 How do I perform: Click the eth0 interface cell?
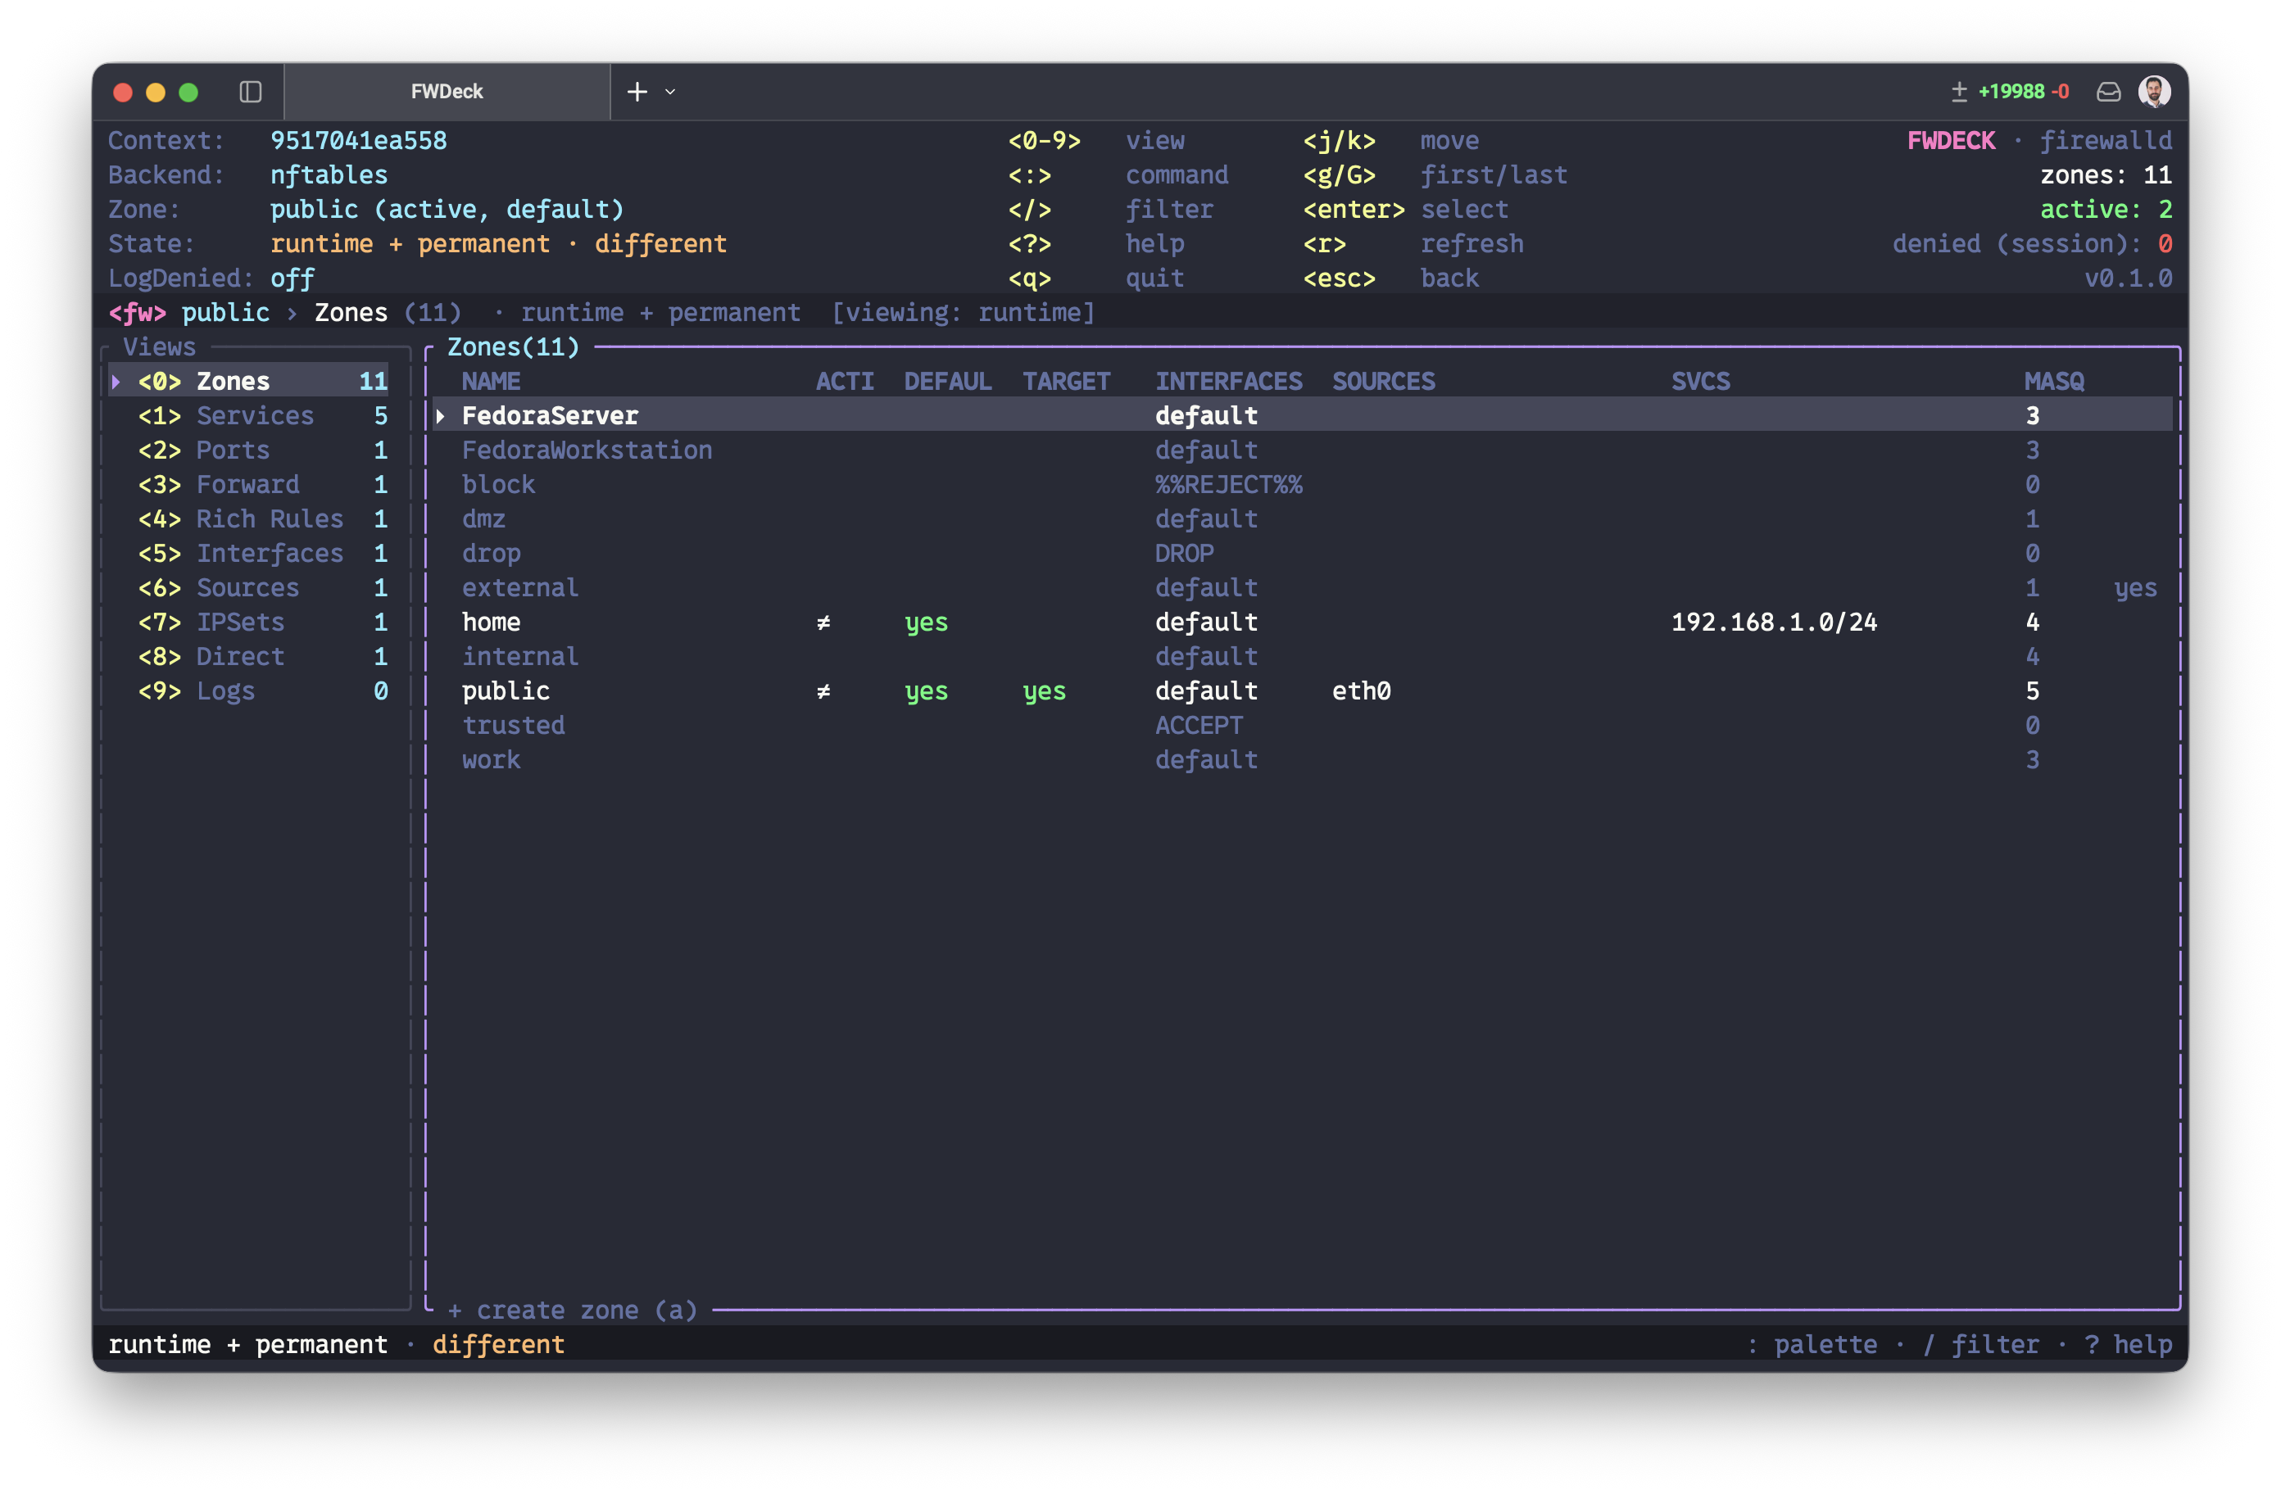click(x=1361, y=692)
